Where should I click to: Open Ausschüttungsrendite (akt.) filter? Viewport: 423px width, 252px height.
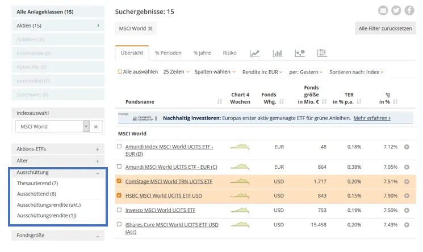tap(49, 205)
